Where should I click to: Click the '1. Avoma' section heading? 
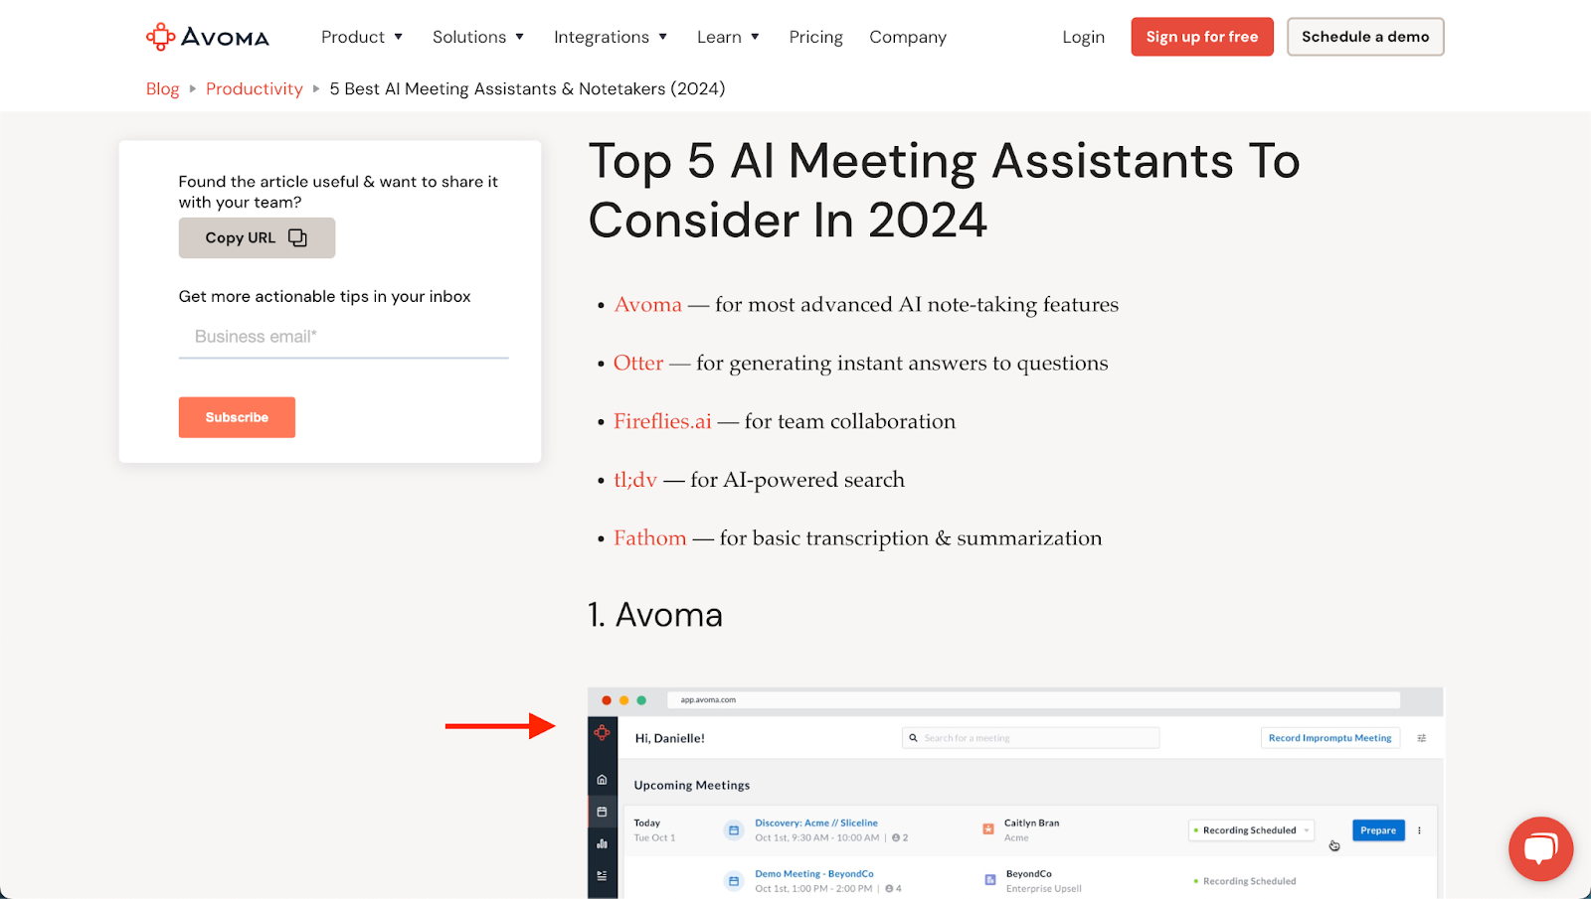655,615
